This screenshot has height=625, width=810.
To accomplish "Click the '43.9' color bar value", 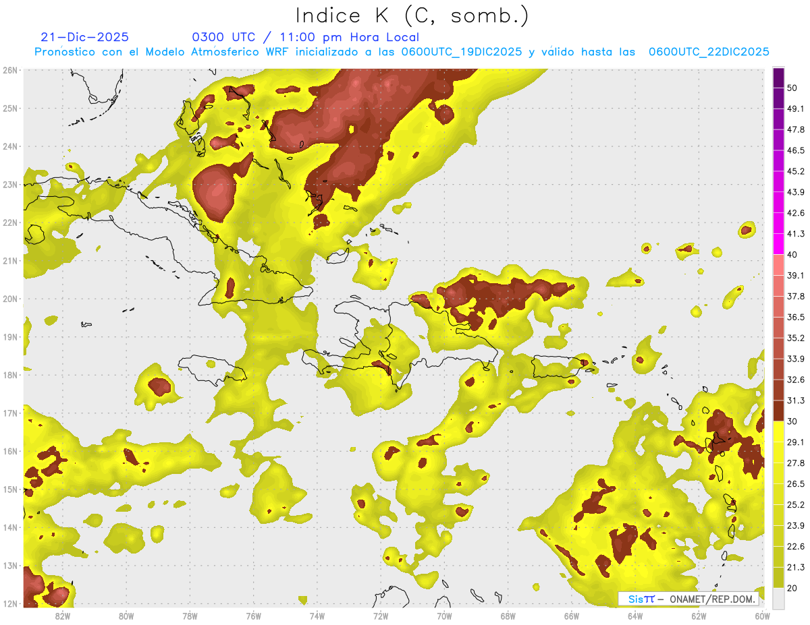I will pos(796,192).
